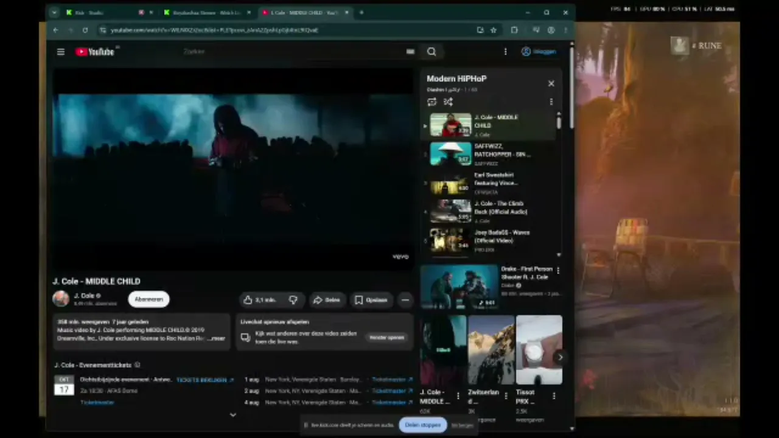
Task: Open options for Drake - First Person Shooter
Action: (558, 270)
